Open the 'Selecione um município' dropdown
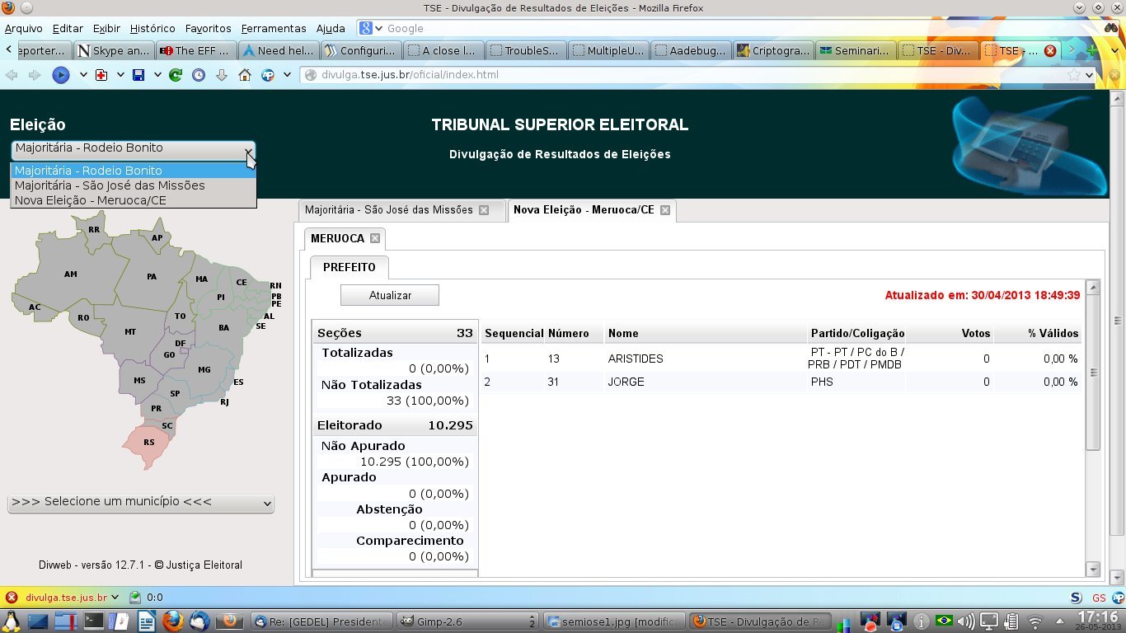Viewport: 1126px width, 633px height. pyautogui.click(x=140, y=502)
